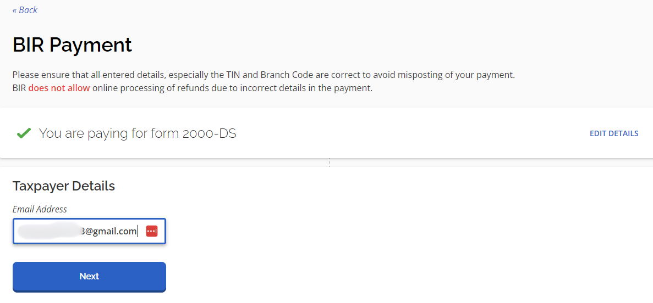Go back using the « Back link
Viewport: 653px width, 303px height.
[x=25, y=10]
